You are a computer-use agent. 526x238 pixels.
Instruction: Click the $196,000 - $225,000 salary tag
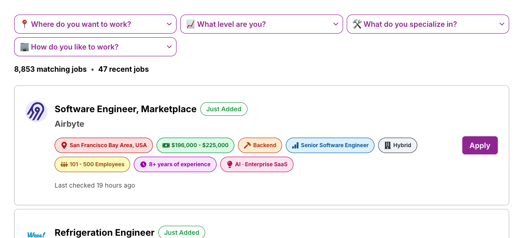[195, 145]
